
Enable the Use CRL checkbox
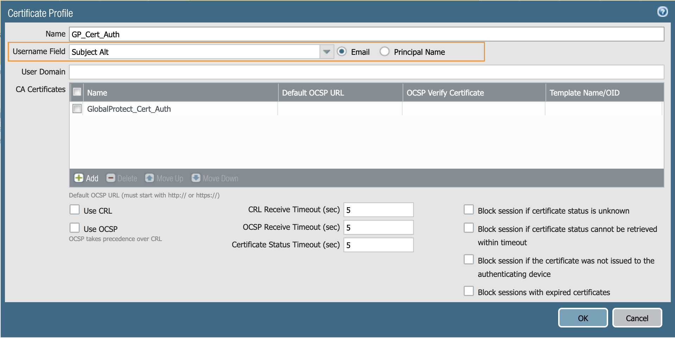75,209
